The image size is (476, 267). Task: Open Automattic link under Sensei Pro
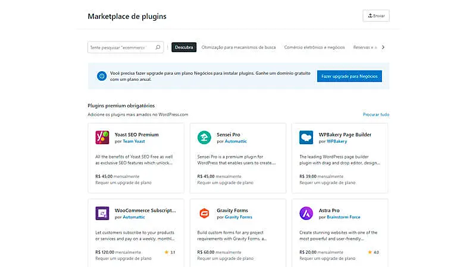236,141
